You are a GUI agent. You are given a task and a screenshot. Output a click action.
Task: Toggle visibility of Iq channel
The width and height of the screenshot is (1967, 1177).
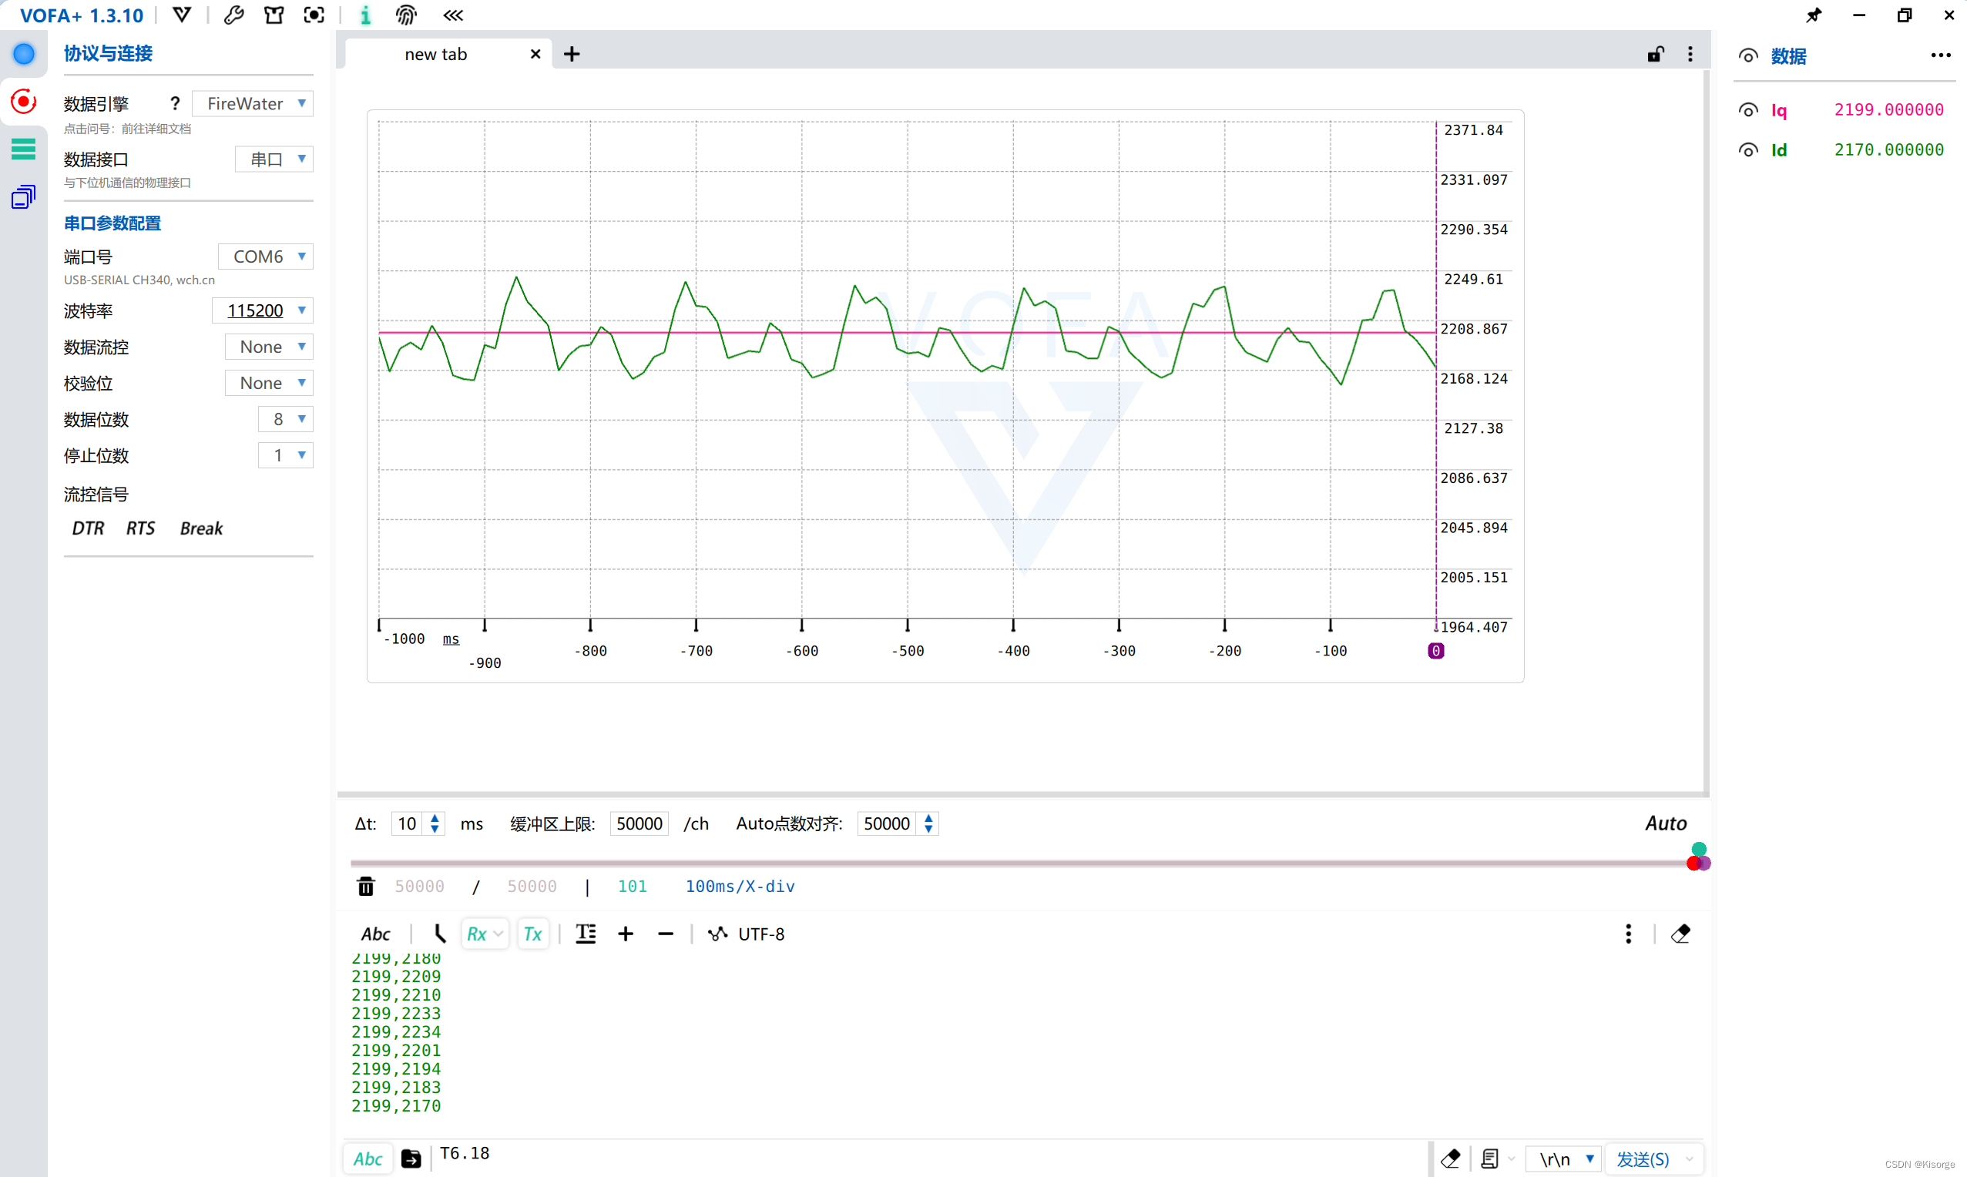coord(1748,110)
